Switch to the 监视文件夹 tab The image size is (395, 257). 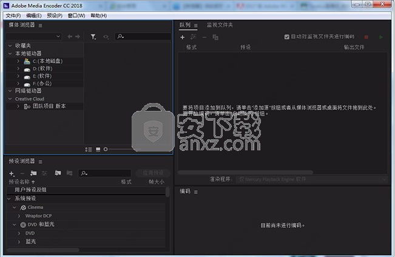click(220, 25)
